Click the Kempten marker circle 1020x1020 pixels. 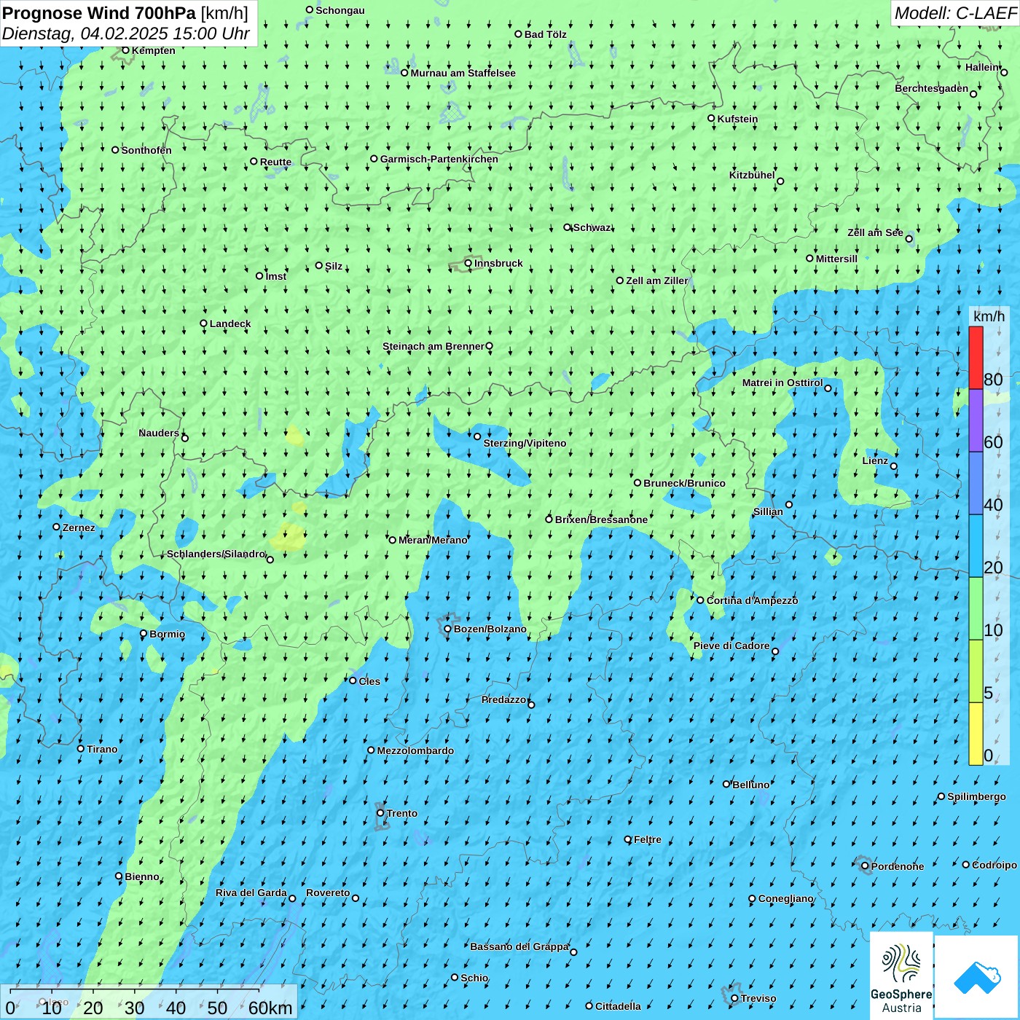pyautogui.click(x=125, y=50)
